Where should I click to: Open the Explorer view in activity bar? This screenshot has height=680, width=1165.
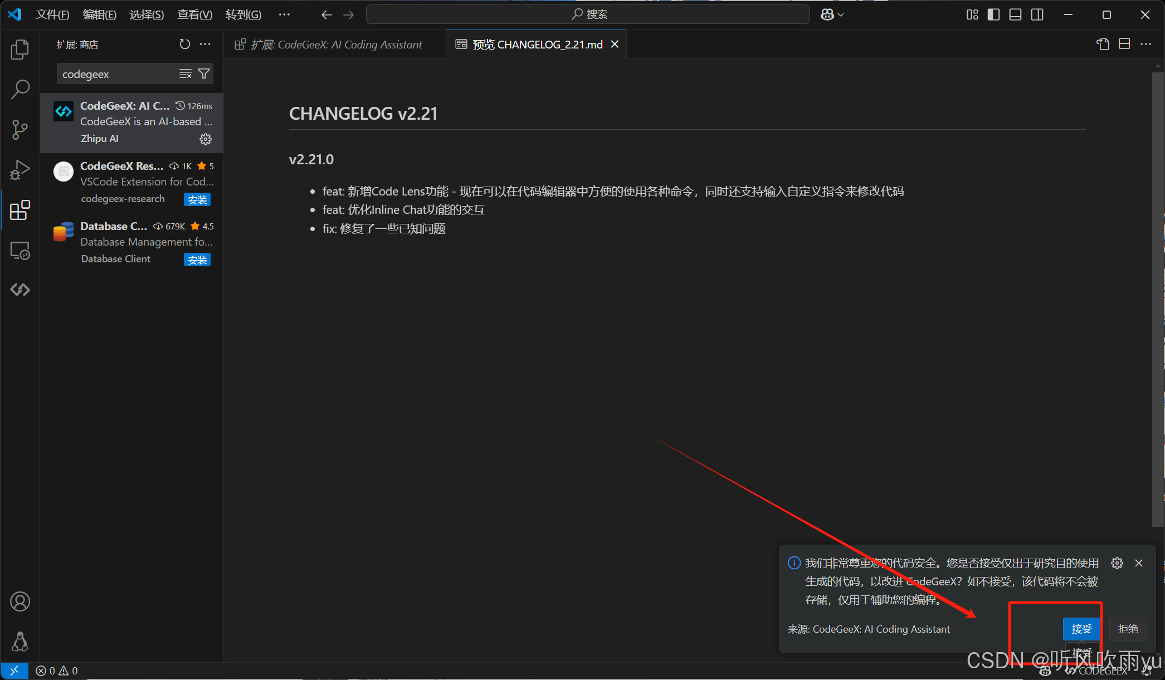pos(20,50)
